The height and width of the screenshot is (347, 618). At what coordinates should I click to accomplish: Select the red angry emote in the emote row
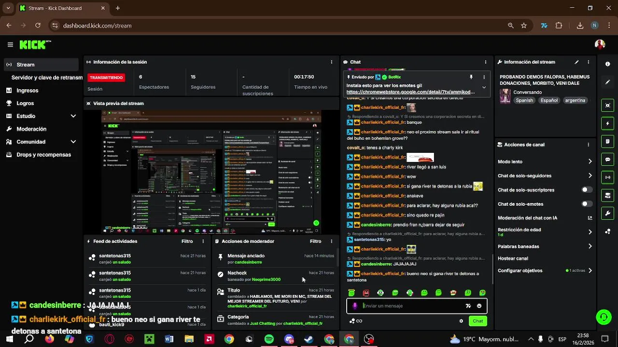(366, 293)
